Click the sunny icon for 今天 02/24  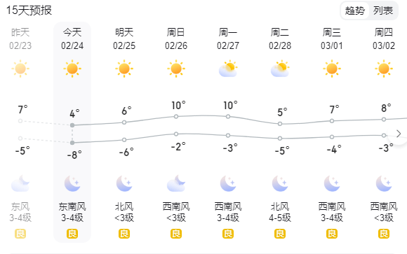pyautogui.click(x=72, y=69)
